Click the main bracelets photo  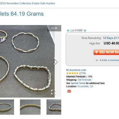(x=27, y=61)
